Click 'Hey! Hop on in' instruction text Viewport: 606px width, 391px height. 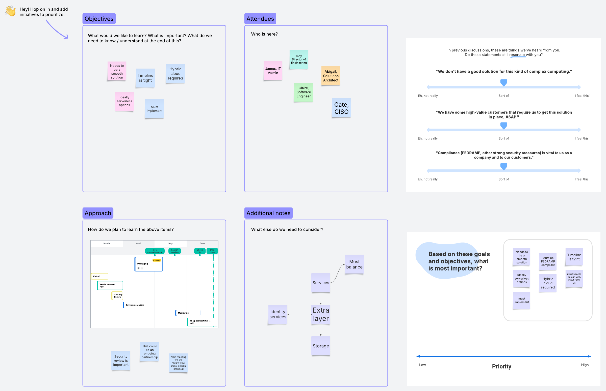(x=43, y=12)
